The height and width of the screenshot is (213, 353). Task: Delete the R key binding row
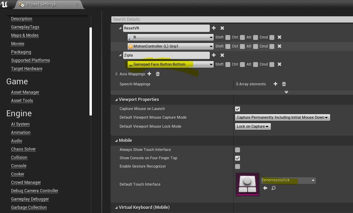click(x=279, y=37)
